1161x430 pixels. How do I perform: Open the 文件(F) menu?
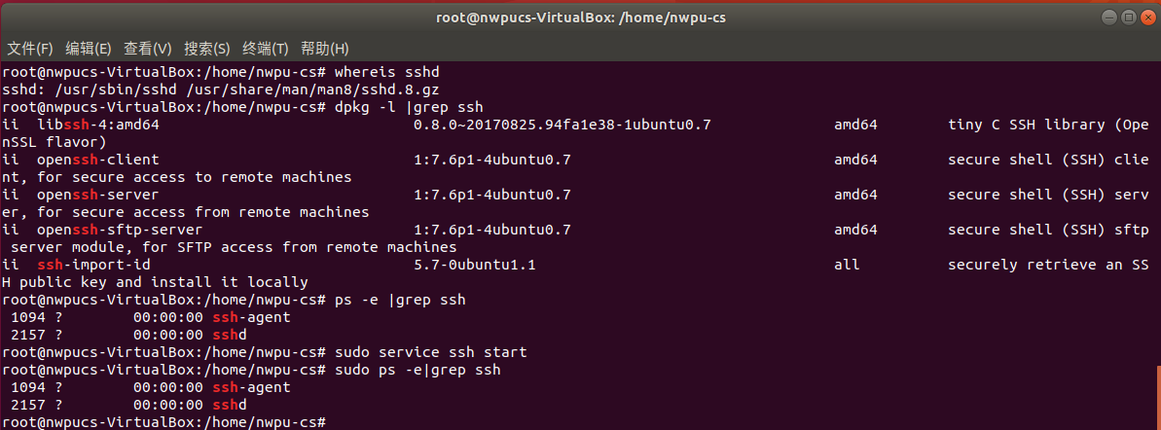coord(29,49)
